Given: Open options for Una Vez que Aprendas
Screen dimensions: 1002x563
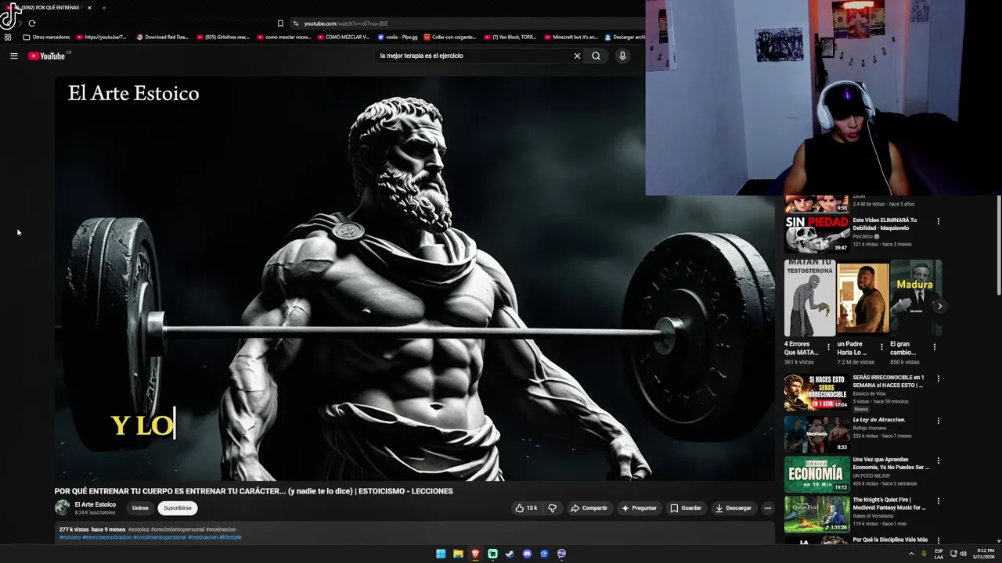Looking at the screenshot, I should pyautogui.click(x=938, y=461).
